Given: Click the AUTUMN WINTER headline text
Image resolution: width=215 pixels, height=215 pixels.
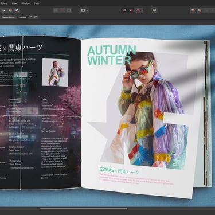Looking at the screenshot, I should (111, 55).
